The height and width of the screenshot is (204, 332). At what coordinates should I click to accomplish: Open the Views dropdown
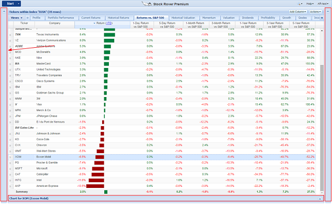(17, 18)
